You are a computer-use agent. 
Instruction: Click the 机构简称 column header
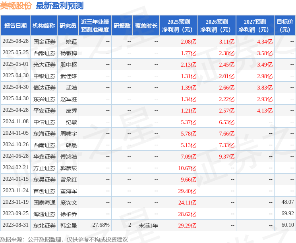pos(44,26)
